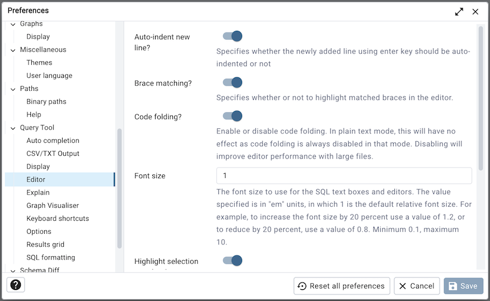Image resolution: width=490 pixels, height=301 pixels.
Task: Click the help question mark icon
Action: 16,285
